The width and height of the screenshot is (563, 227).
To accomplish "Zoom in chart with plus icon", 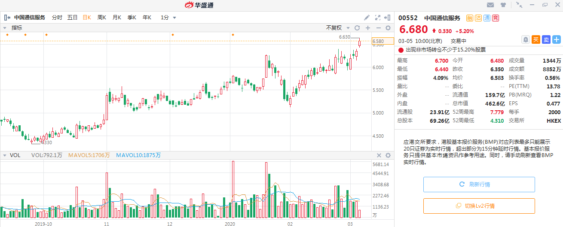I will [367, 28].
